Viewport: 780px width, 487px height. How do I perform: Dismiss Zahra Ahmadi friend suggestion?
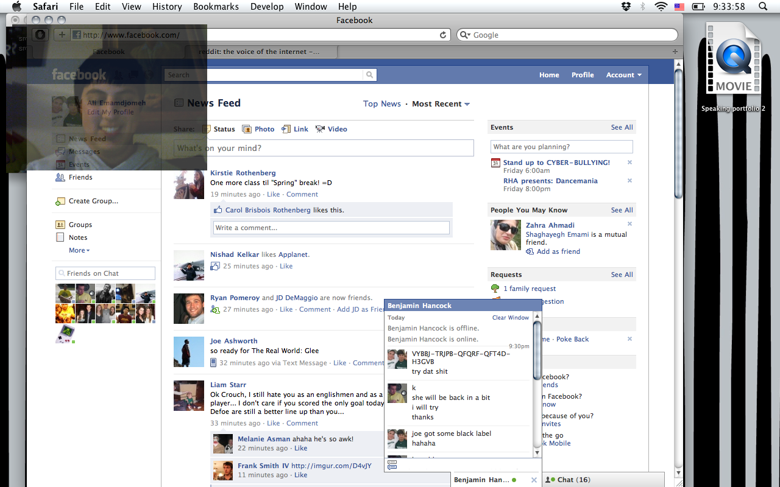coord(629,224)
